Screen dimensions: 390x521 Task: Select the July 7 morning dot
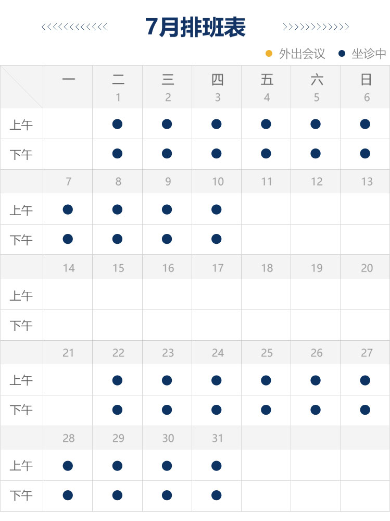(x=68, y=209)
